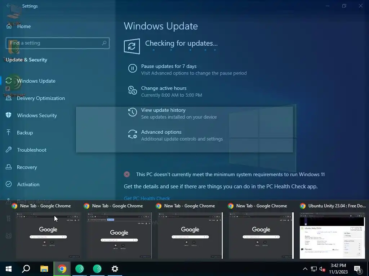Click the first green Tor Browser taskbar icon
Screen dimensions: 369x276
(x=80, y=269)
